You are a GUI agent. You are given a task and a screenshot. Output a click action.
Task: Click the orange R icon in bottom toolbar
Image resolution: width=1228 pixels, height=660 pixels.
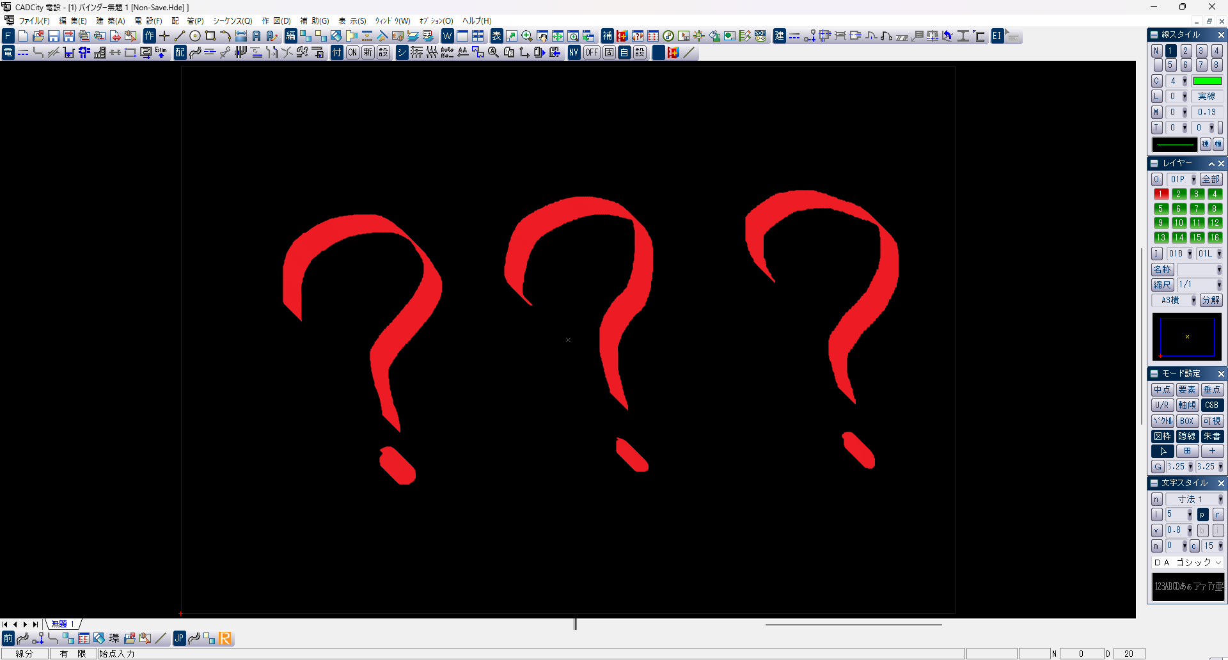[225, 638]
